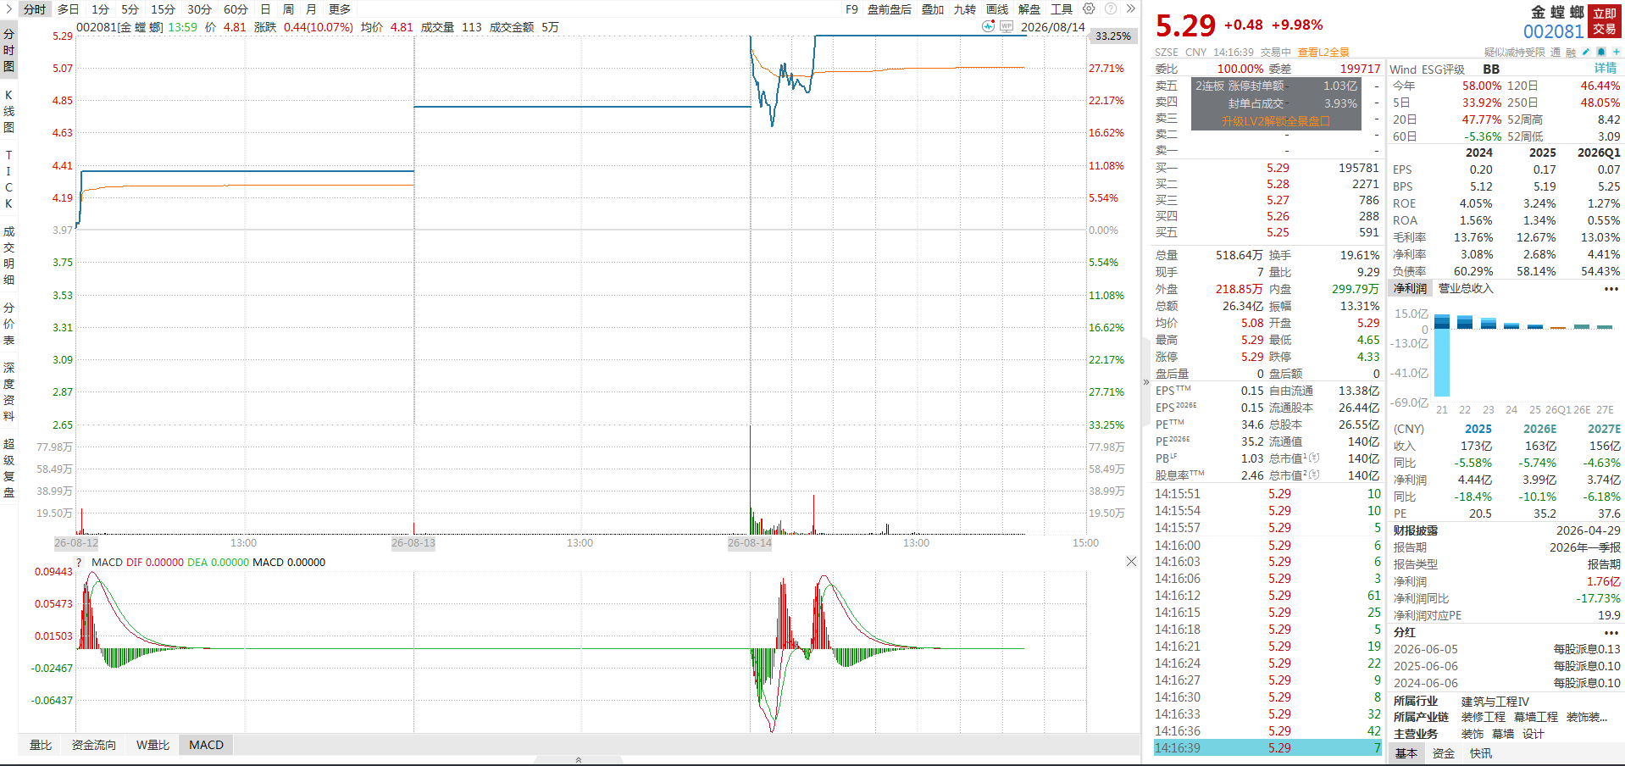Enable 九转 indicator
Viewport: 1625px width, 766px height.
coord(965,9)
